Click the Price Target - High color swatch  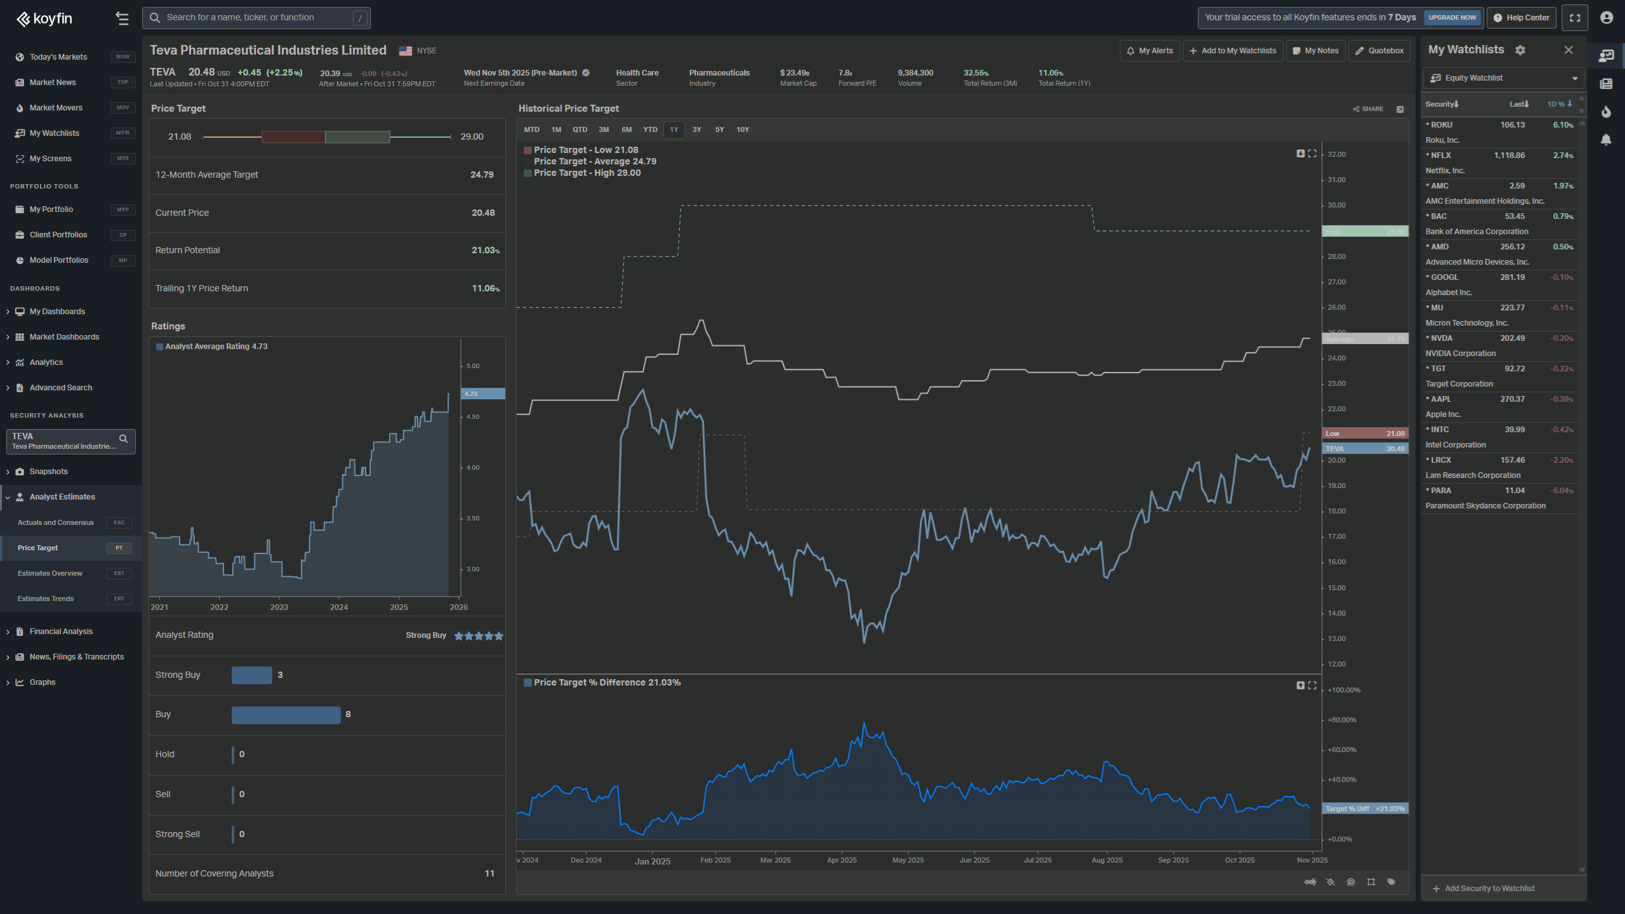coord(527,173)
